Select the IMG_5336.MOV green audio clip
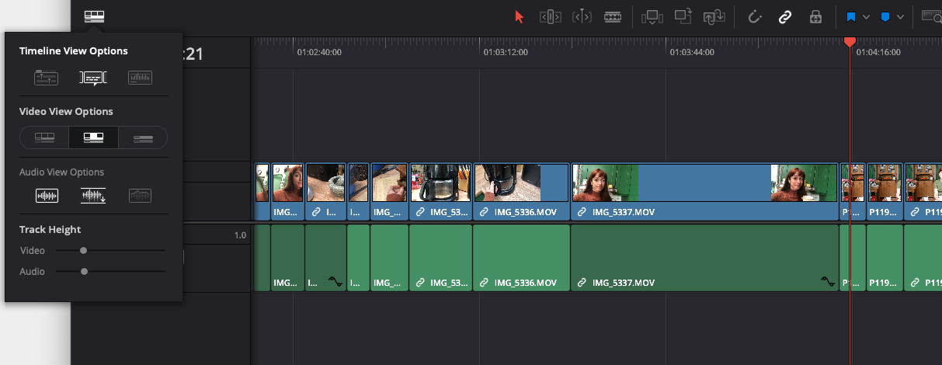This screenshot has width=942, height=365. (521, 258)
